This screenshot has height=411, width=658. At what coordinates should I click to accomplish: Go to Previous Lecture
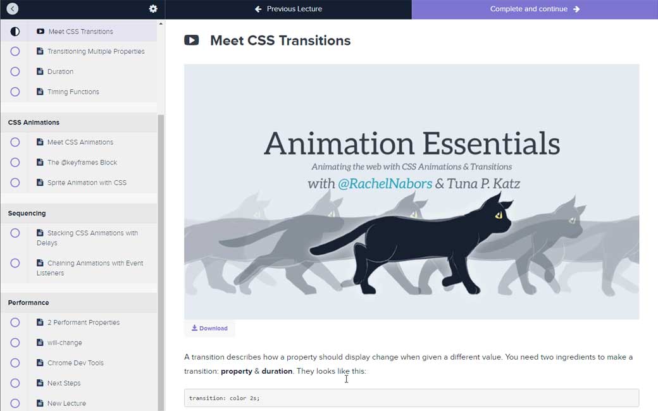click(x=289, y=9)
